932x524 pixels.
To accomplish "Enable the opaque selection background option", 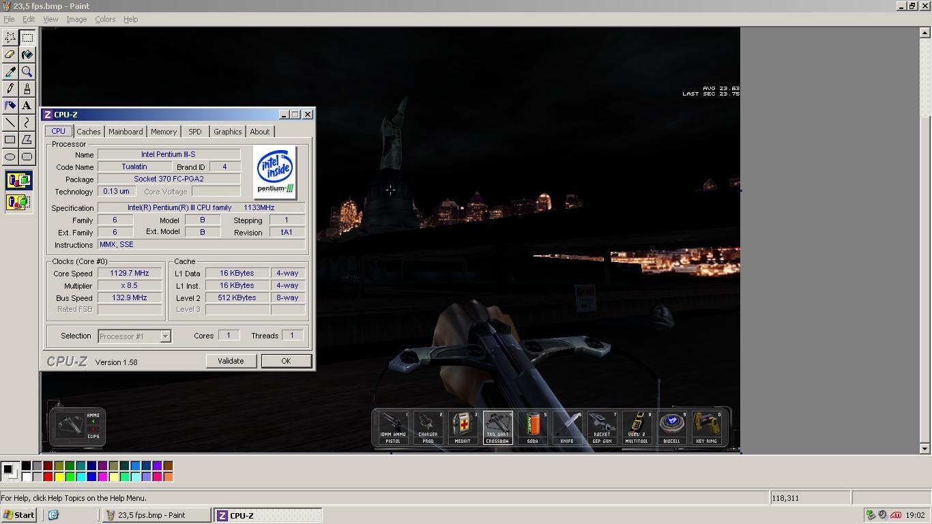I will (x=18, y=181).
